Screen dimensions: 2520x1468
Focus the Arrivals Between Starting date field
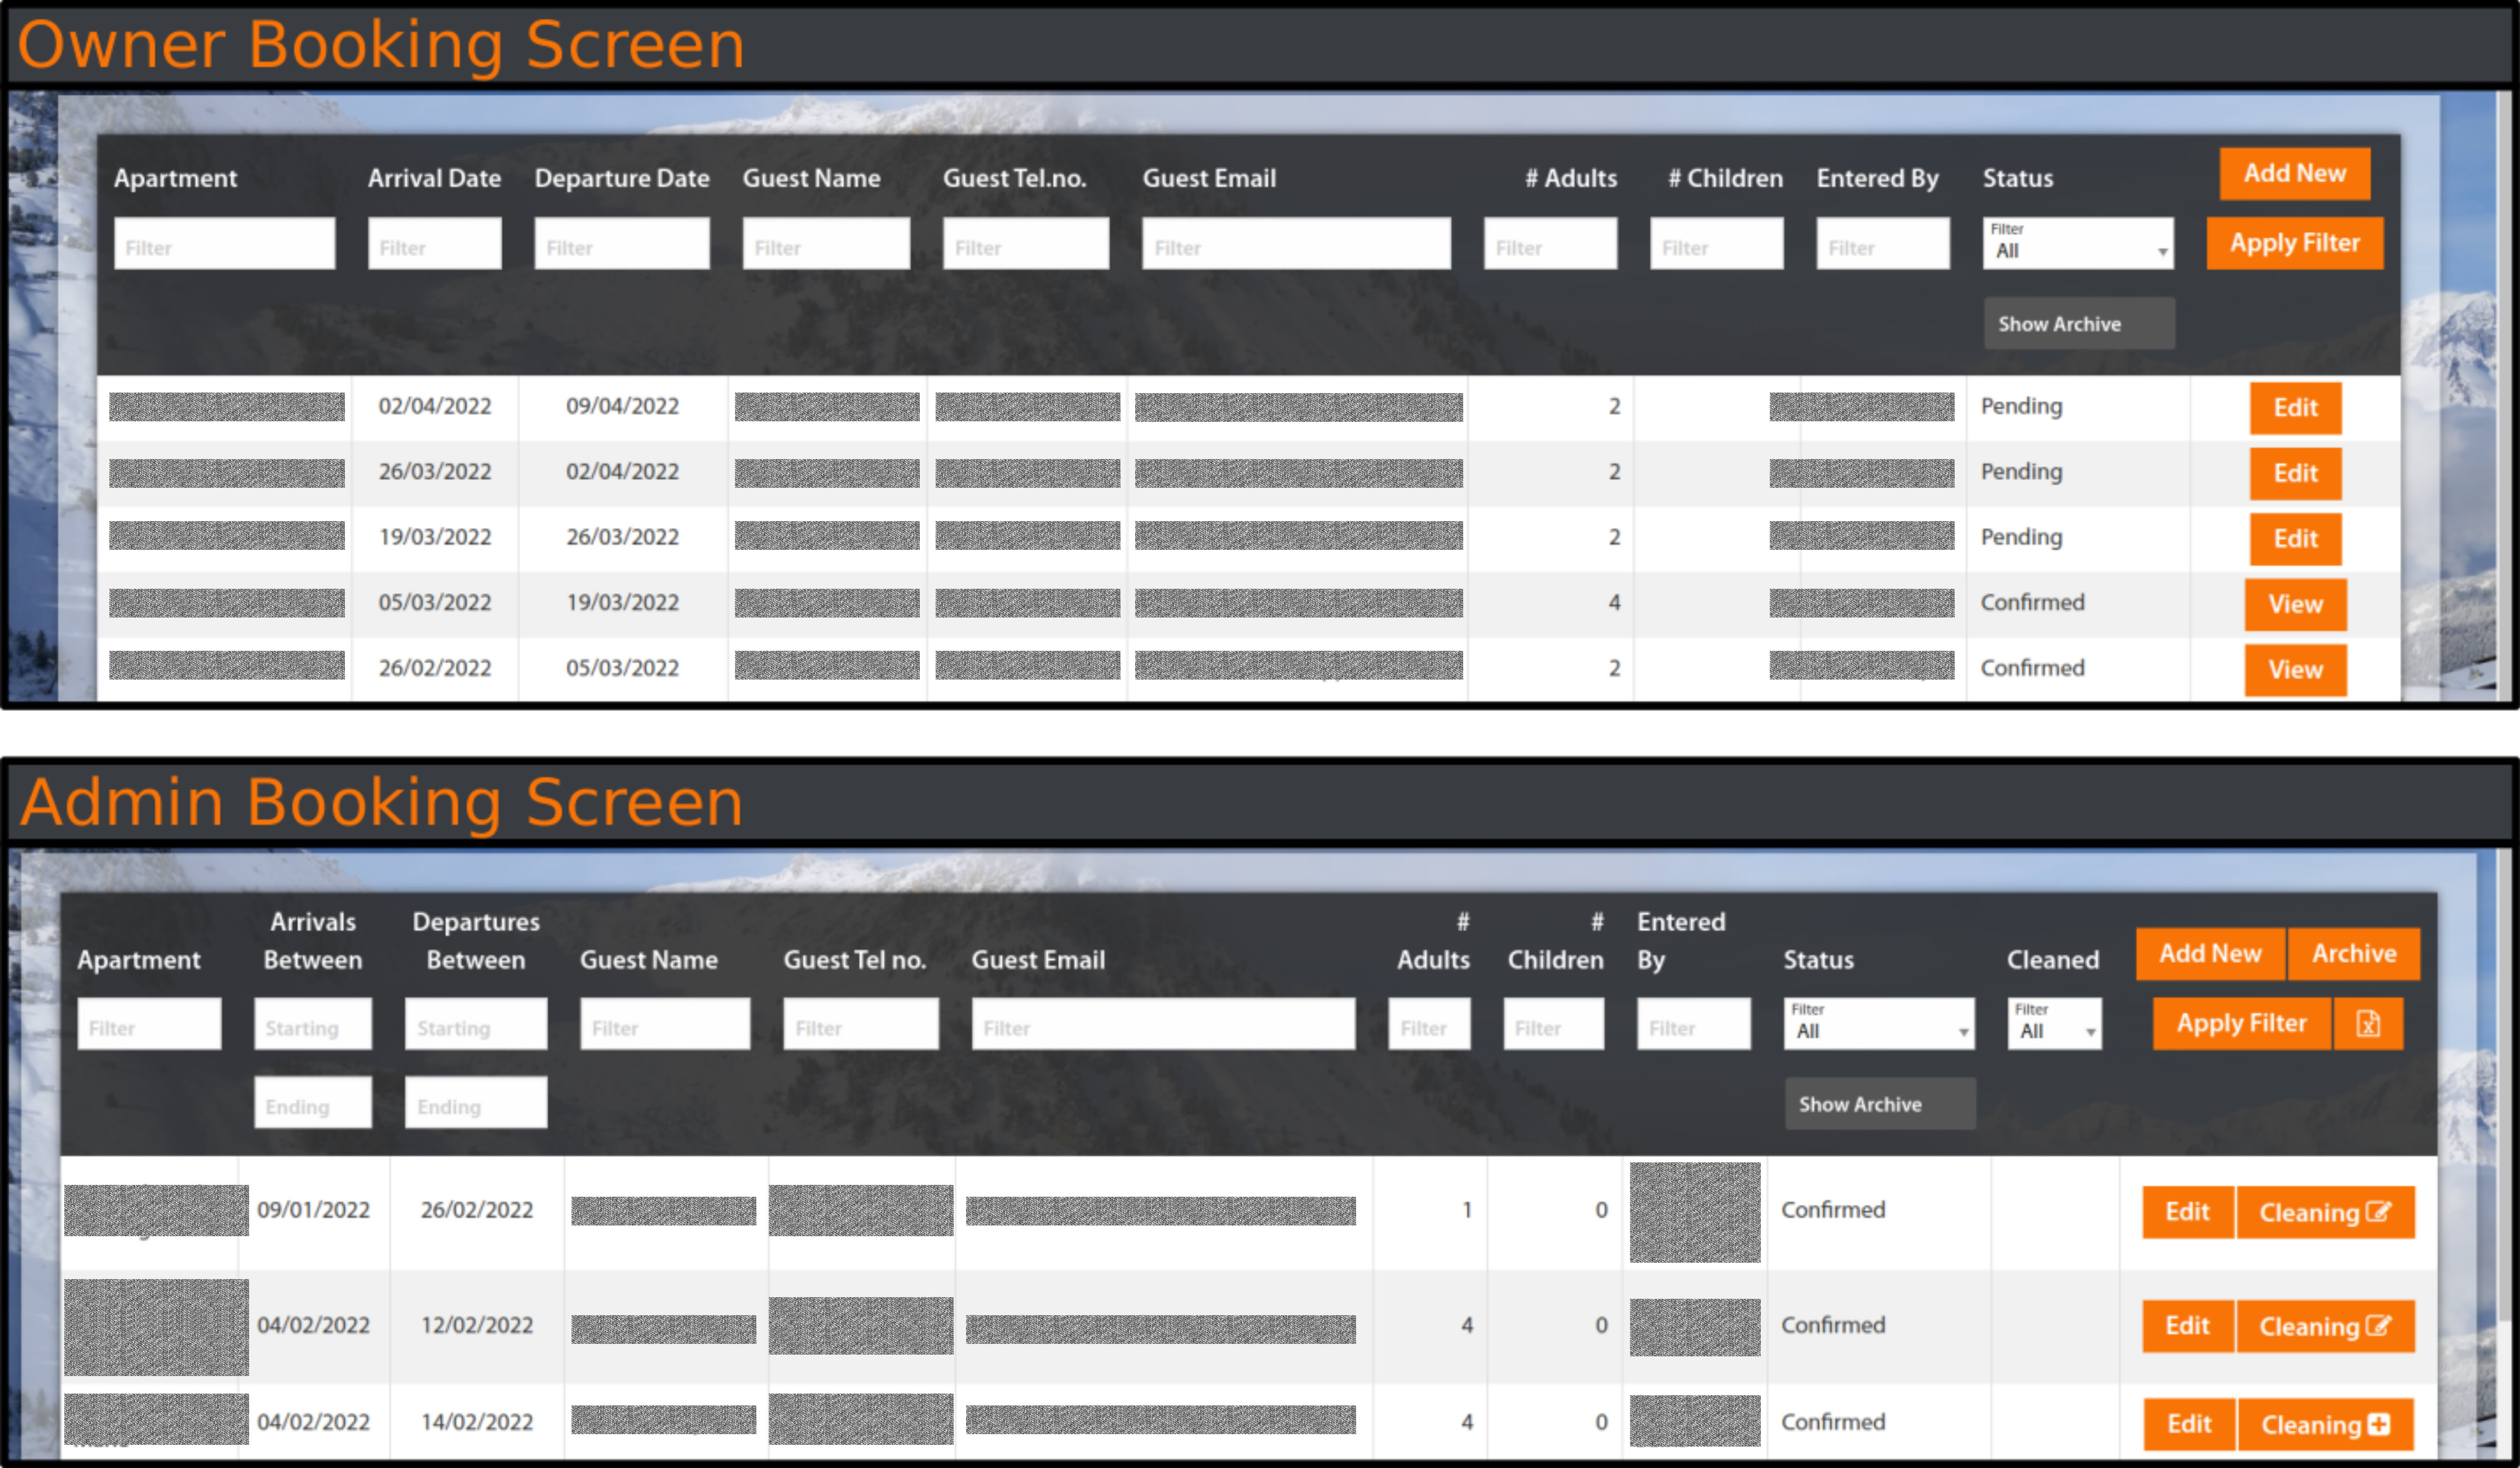pyautogui.click(x=312, y=1022)
